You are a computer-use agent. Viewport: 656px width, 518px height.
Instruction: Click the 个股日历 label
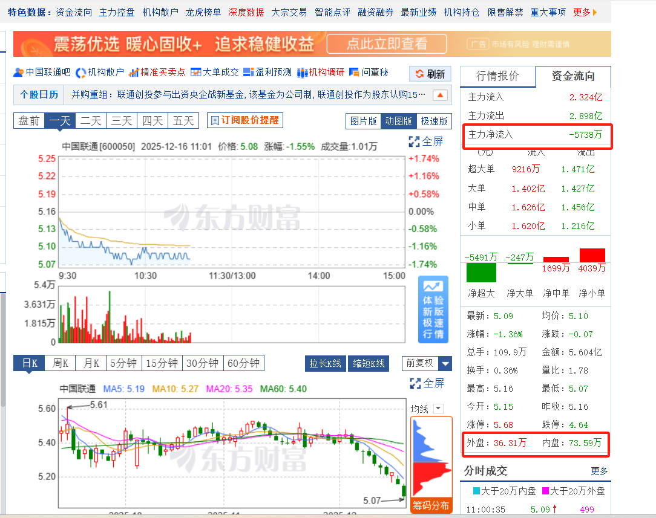coord(39,95)
